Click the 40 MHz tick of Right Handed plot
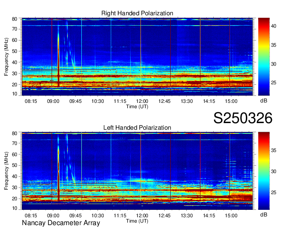 (x=14, y=62)
